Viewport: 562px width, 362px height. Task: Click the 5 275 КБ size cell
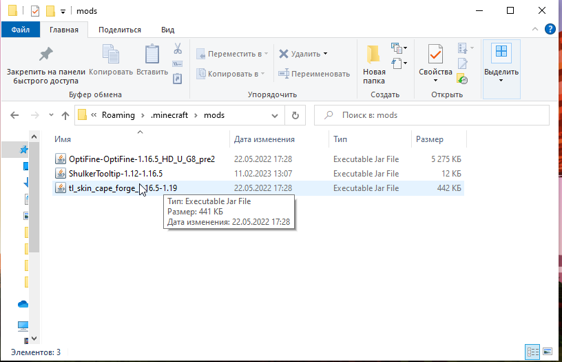pos(446,159)
